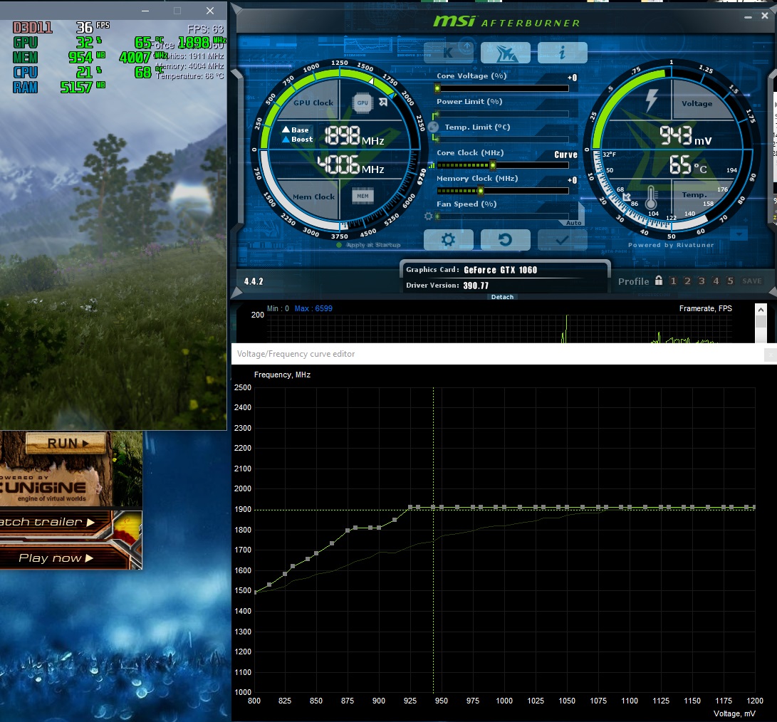Viewport: 777px width, 722px height.
Task: Click the bar-graph icon left of the Core Clock slider
Action: point(432,165)
